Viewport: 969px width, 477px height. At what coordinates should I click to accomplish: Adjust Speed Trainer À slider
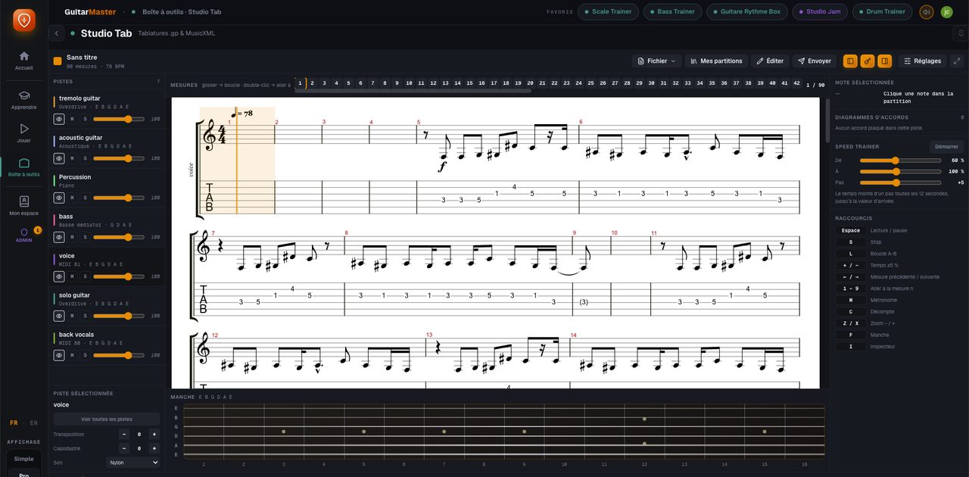899,171
